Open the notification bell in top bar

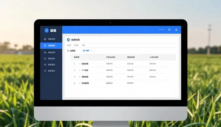pyautogui.click(x=176, y=30)
